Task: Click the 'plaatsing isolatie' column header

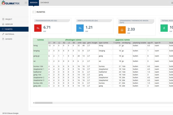Action: click(x=140, y=43)
